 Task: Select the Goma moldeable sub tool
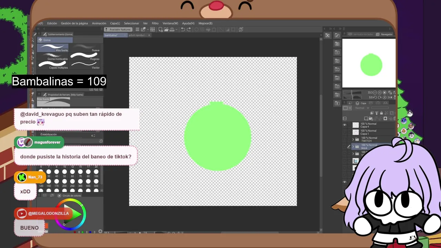[53, 56]
